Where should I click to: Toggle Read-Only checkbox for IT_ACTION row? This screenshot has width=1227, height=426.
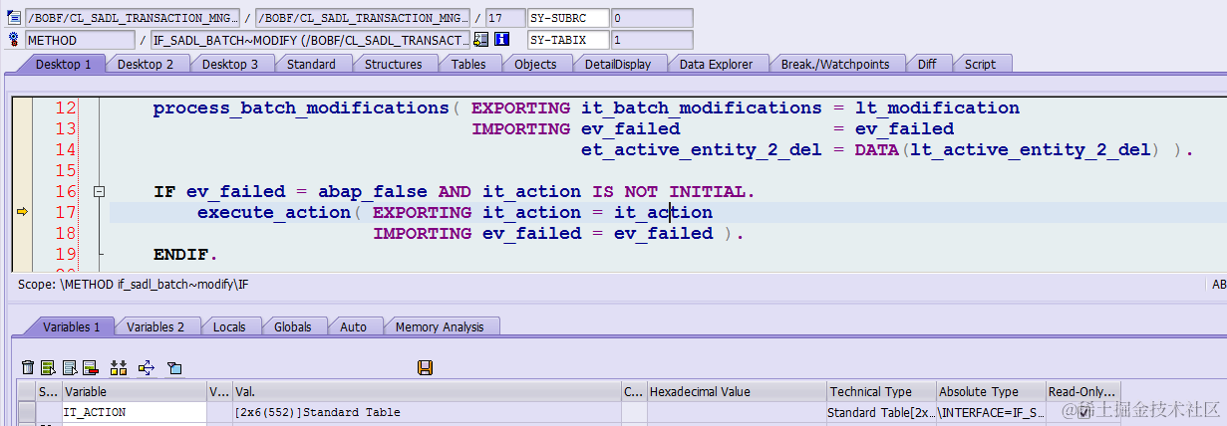point(1084,412)
